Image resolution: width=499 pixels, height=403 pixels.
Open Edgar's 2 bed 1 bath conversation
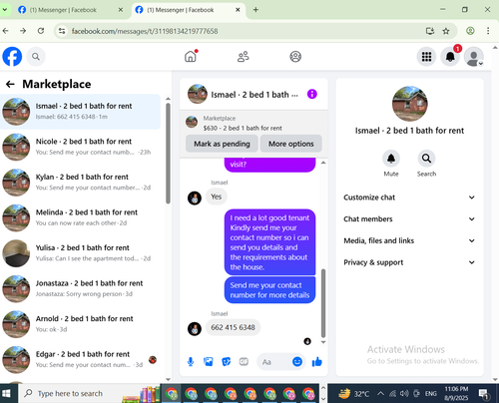[x=80, y=359]
